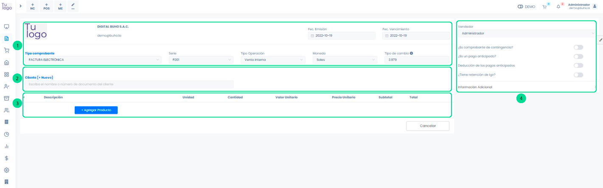Click the paintbrush icon on the right edge

[x=600, y=40]
